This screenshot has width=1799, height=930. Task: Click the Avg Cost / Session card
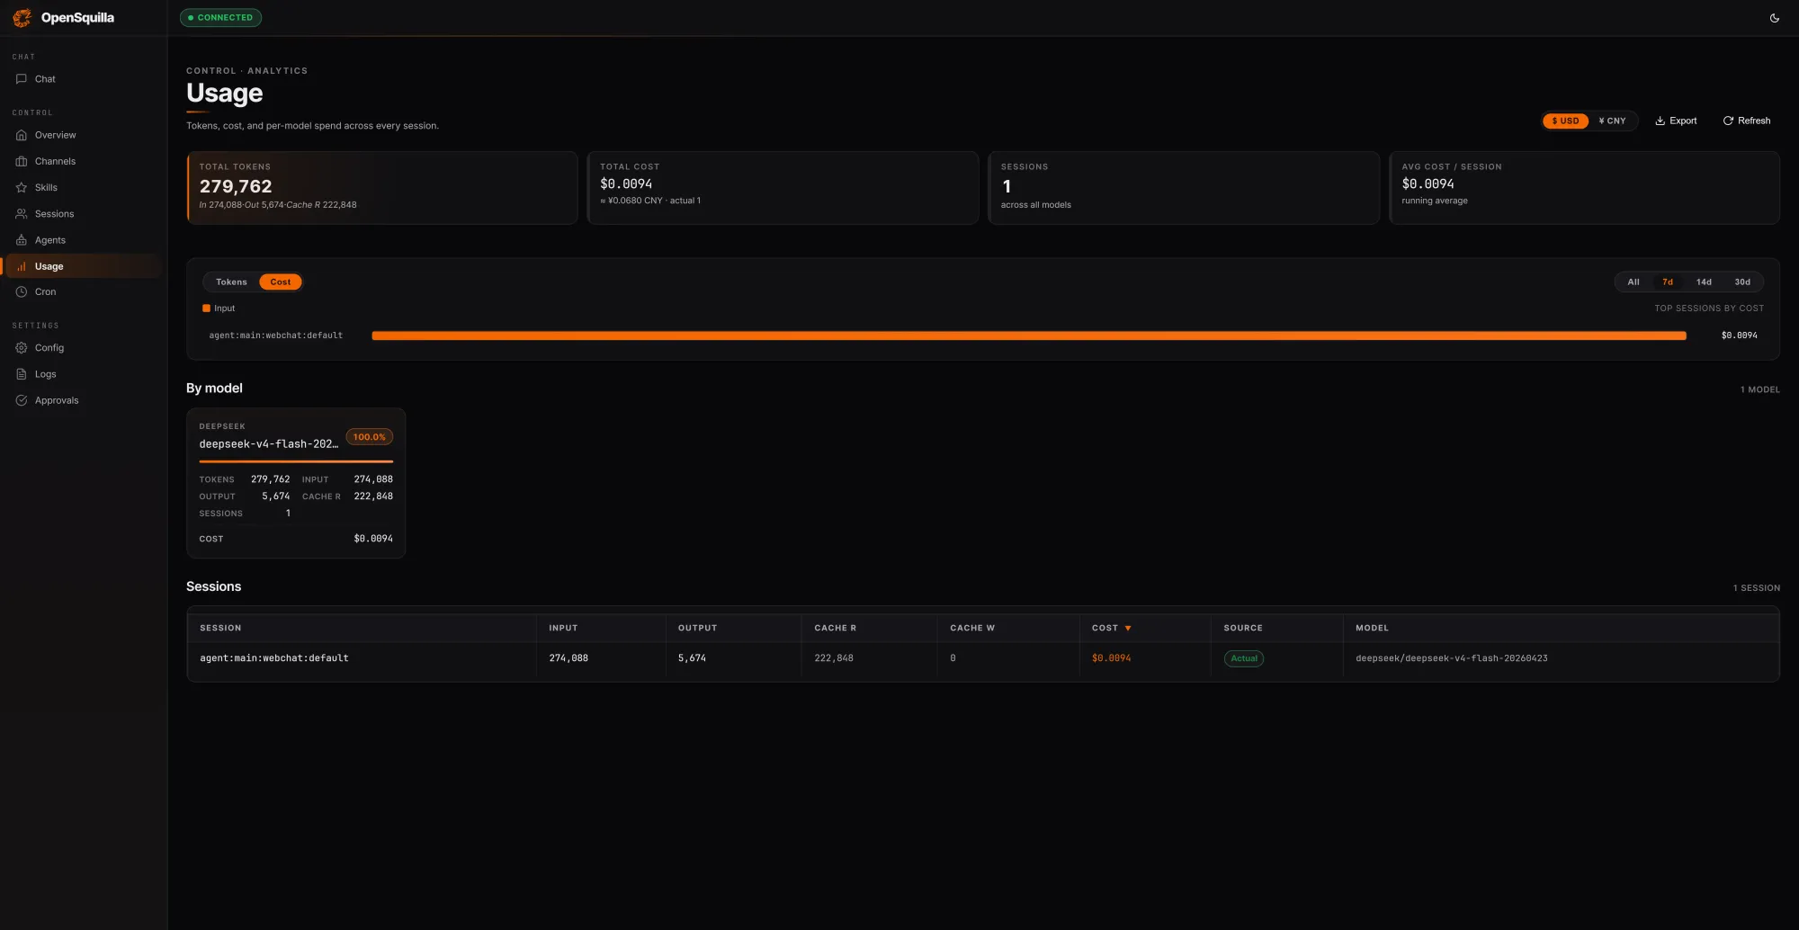(x=1584, y=187)
